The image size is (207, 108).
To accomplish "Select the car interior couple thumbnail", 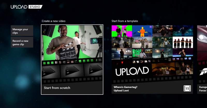I will tap(164, 69).
